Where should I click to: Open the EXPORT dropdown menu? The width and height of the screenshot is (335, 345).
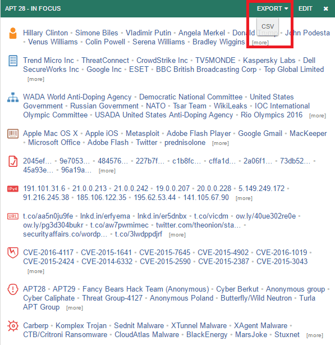(272, 8)
